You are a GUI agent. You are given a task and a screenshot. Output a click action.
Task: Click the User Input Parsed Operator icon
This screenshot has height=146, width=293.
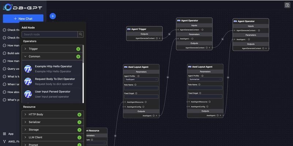[28, 94]
